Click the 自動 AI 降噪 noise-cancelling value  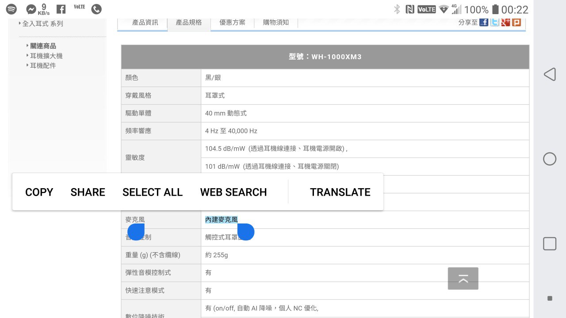[x=262, y=308]
